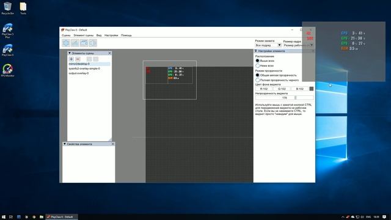Click the speaker audio toolbar icon
Image resolution: width=391 pixels, height=220 pixels.
click(x=93, y=43)
